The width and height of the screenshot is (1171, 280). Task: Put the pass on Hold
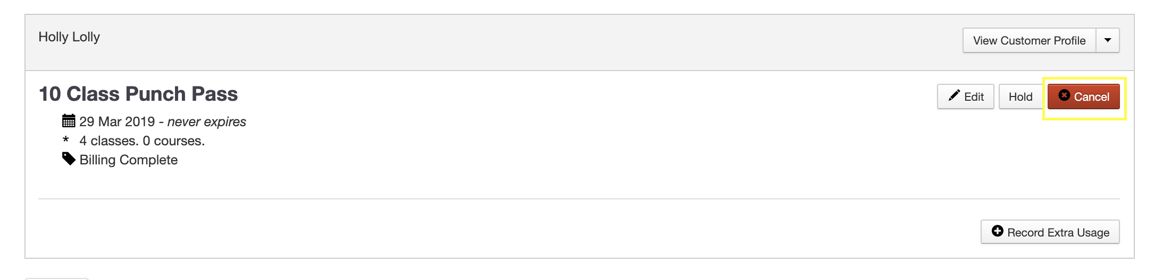(x=1020, y=97)
